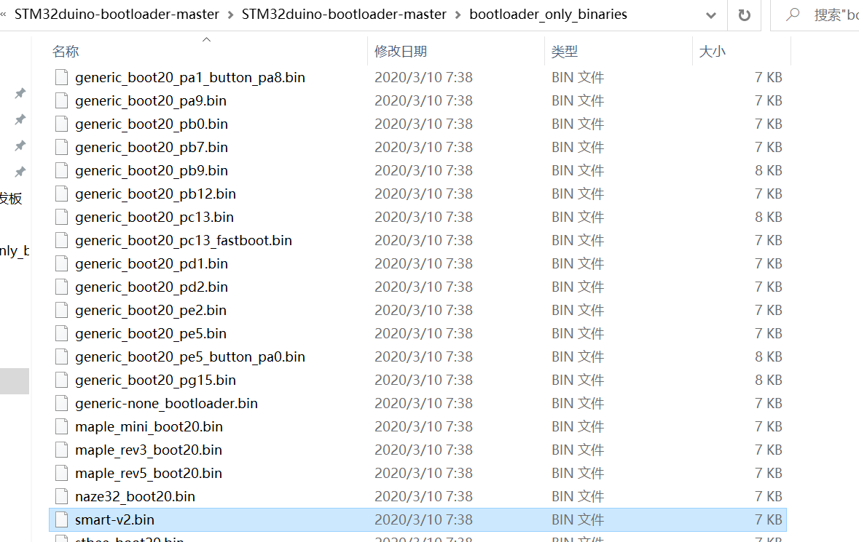
Task: Click maple_mini_boot20.bin's file icon
Action: click(x=61, y=426)
